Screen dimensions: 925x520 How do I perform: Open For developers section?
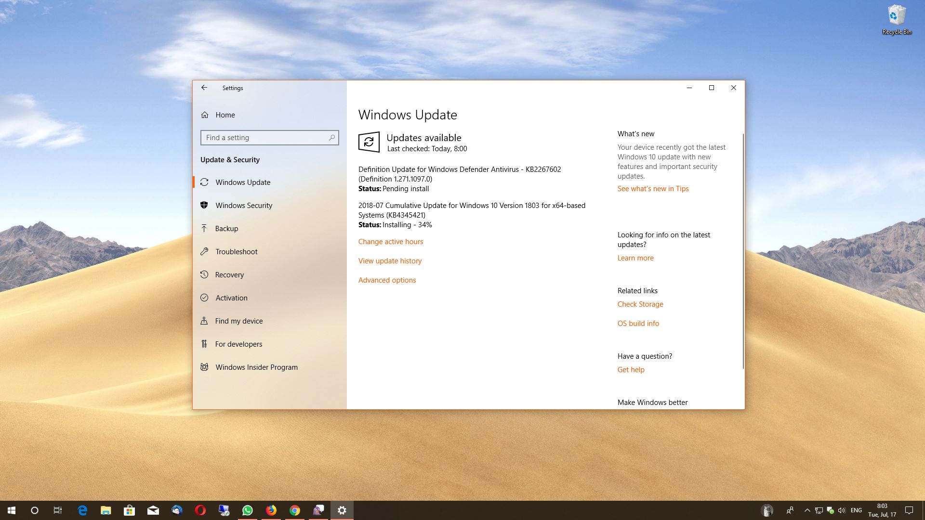[270, 344]
